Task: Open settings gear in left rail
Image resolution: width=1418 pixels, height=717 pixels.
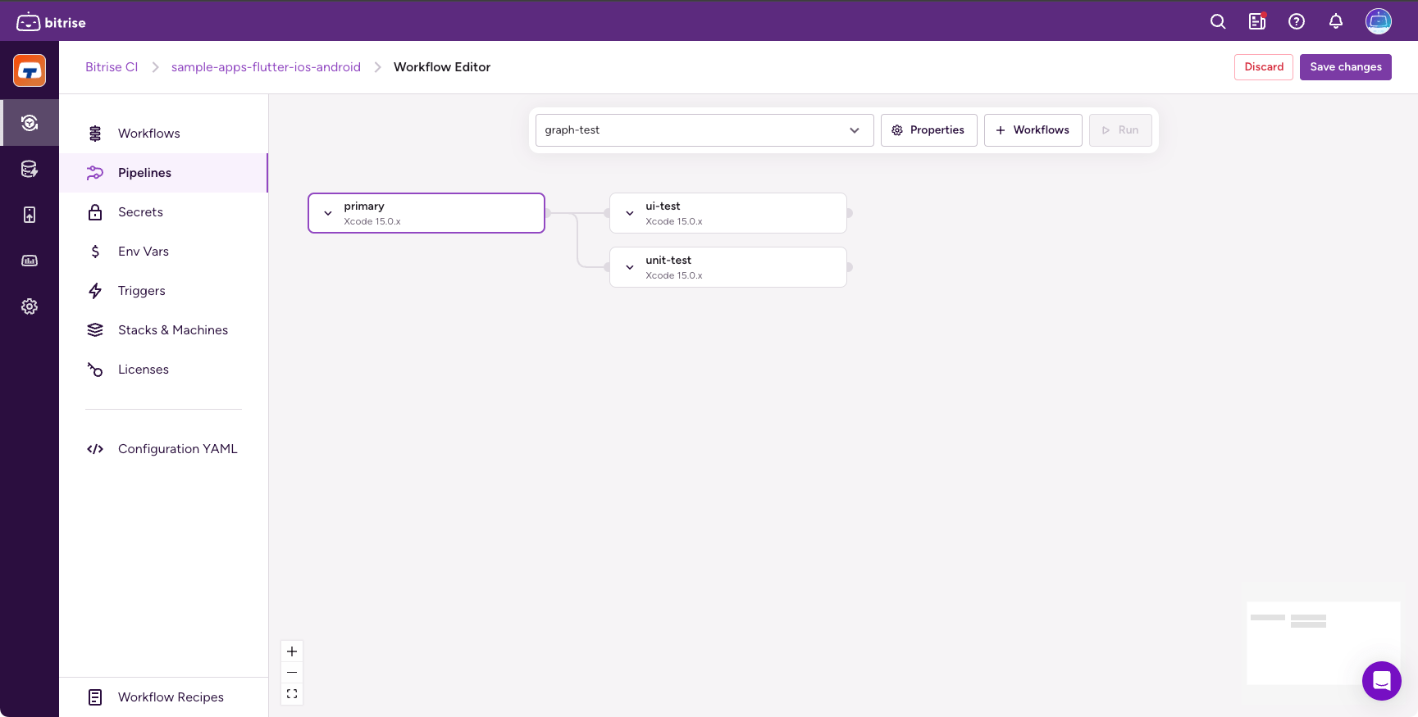Action: 30,306
